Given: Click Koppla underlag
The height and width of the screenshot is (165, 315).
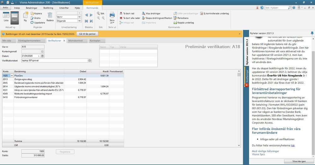Looking at the screenshot, I should 184,23.
